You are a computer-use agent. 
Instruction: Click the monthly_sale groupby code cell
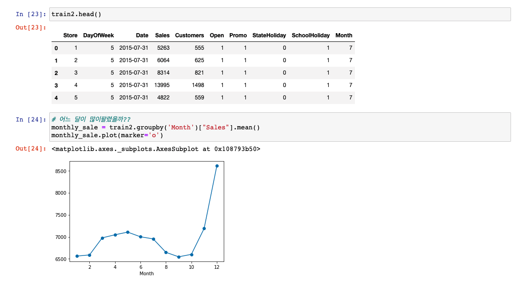(280, 127)
